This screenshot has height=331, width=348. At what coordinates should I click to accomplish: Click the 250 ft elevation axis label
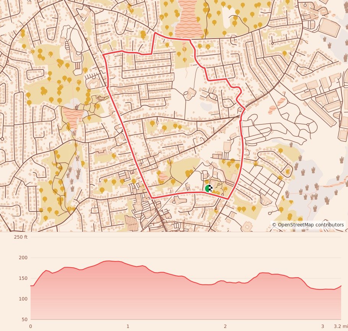[x=21, y=237]
